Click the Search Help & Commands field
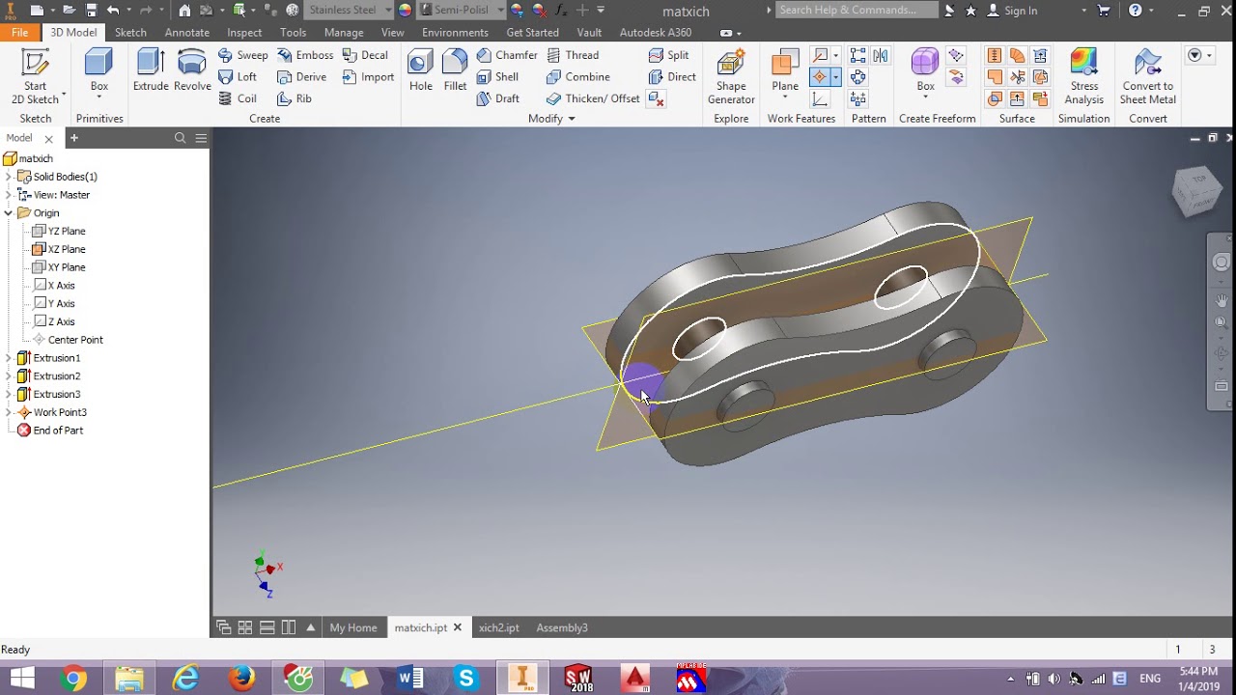The width and height of the screenshot is (1236, 695). coord(856,10)
